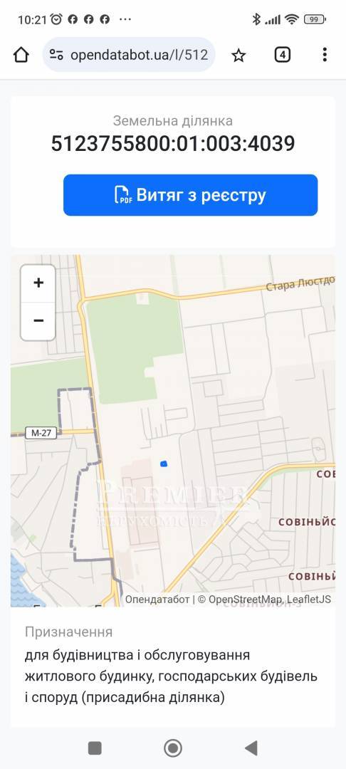Open the LeafletJS attribution link
This screenshot has height=769, width=346.
309,600
